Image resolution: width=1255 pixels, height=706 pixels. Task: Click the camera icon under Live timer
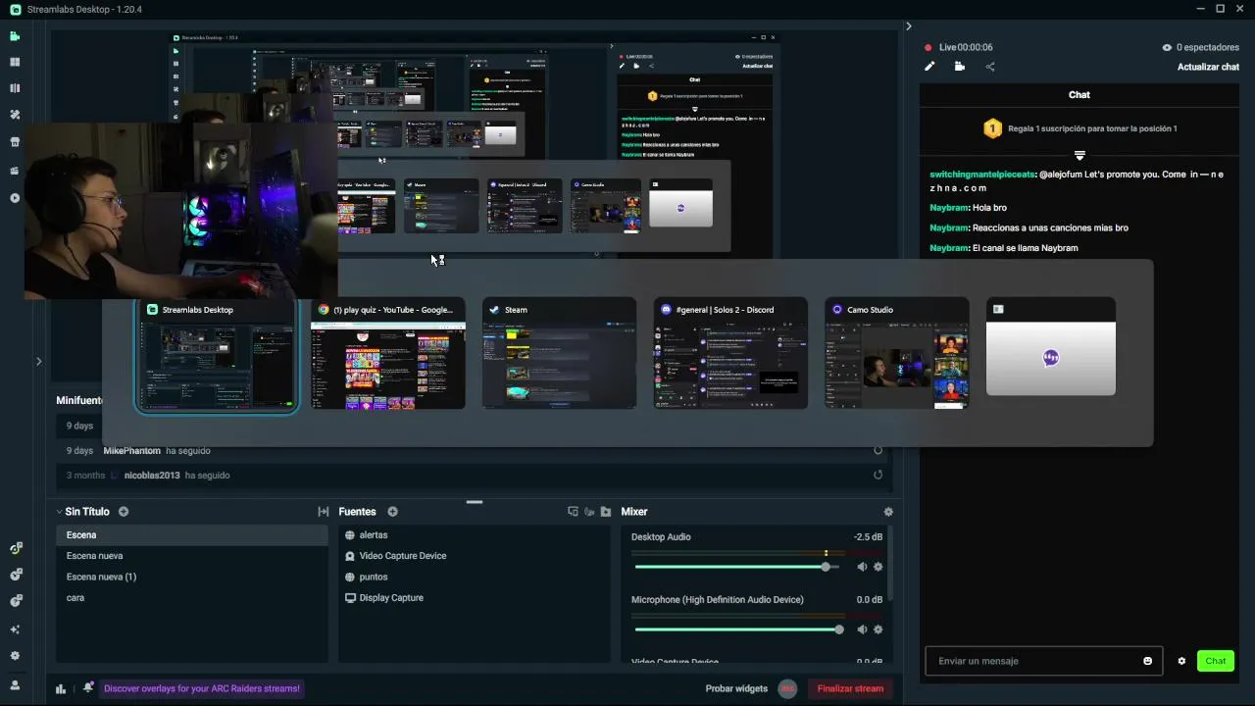[959, 67]
